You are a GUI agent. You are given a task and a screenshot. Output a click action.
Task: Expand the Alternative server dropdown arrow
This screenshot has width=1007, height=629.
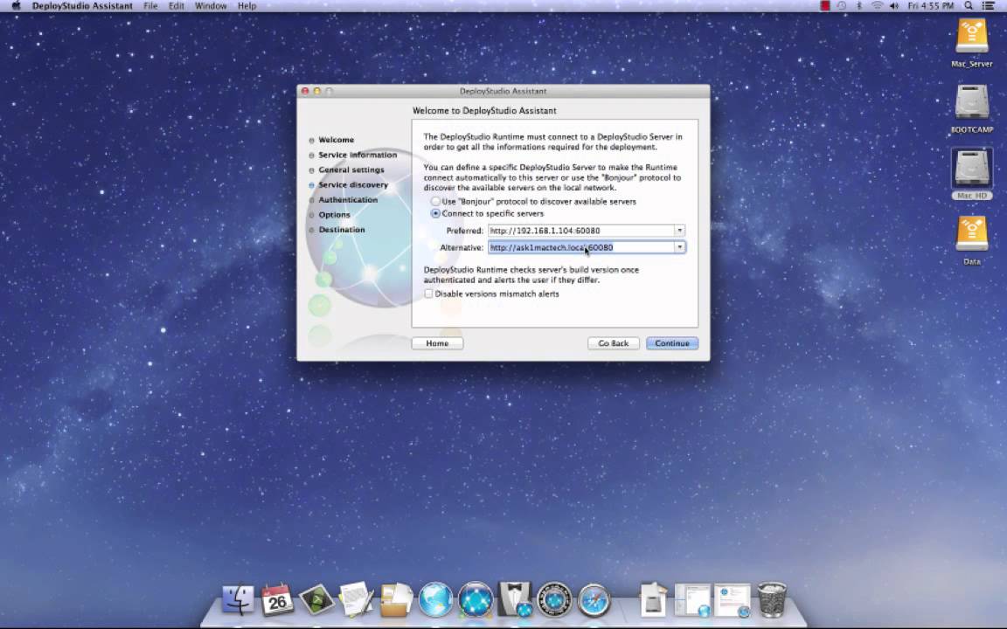(679, 247)
